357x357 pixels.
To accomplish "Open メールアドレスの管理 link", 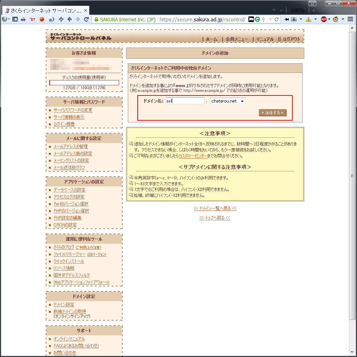I will click(x=71, y=147).
